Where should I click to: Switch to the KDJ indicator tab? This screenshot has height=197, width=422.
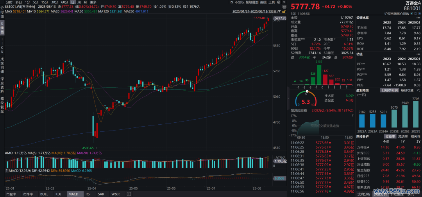pyautogui.click(x=58, y=194)
